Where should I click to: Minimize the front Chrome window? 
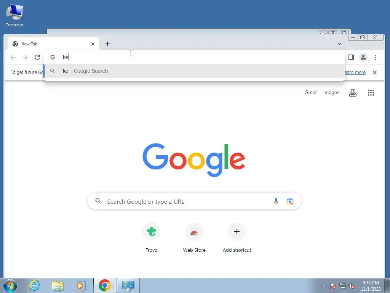point(353,38)
